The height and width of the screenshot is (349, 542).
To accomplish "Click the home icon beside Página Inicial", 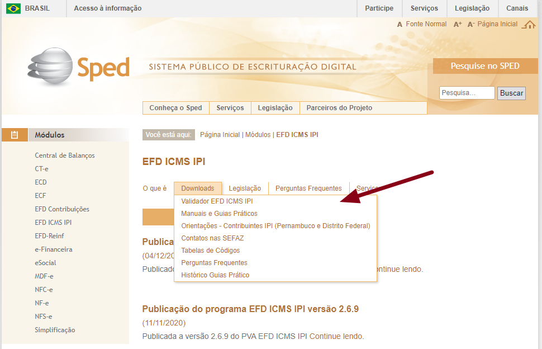I will (x=529, y=25).
